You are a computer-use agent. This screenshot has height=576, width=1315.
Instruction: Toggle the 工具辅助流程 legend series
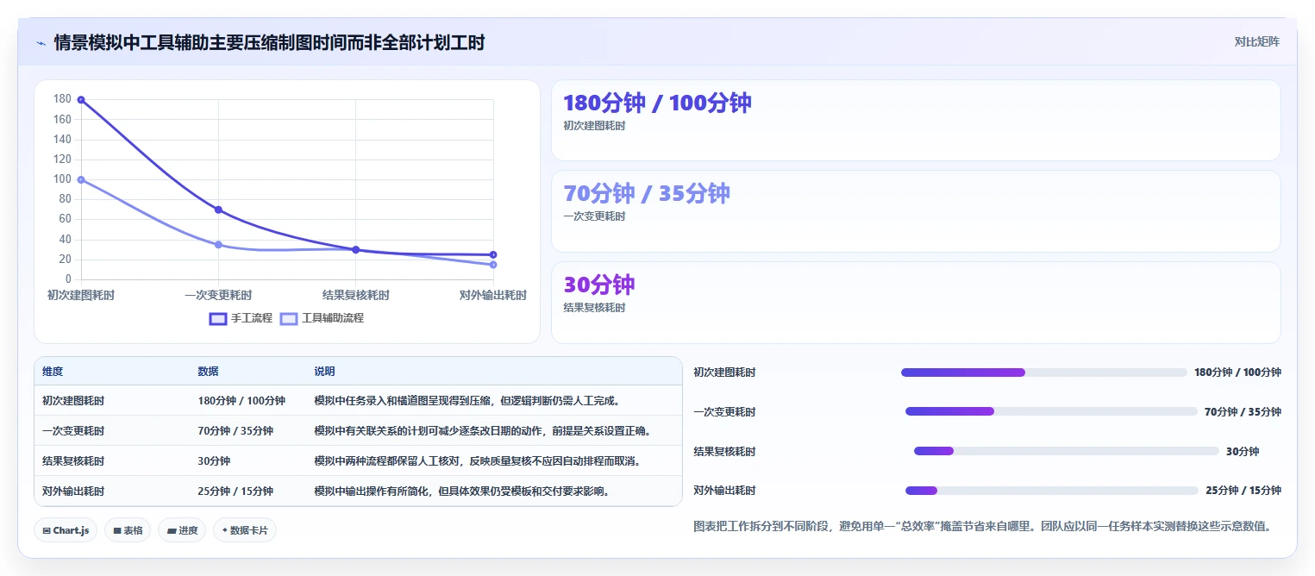[x=322, y=318]
